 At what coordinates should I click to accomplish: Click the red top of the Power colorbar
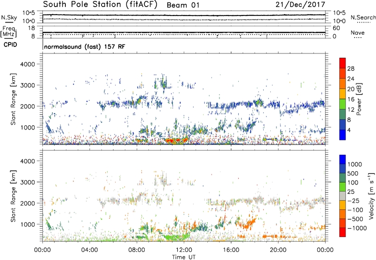pos(343,63)
